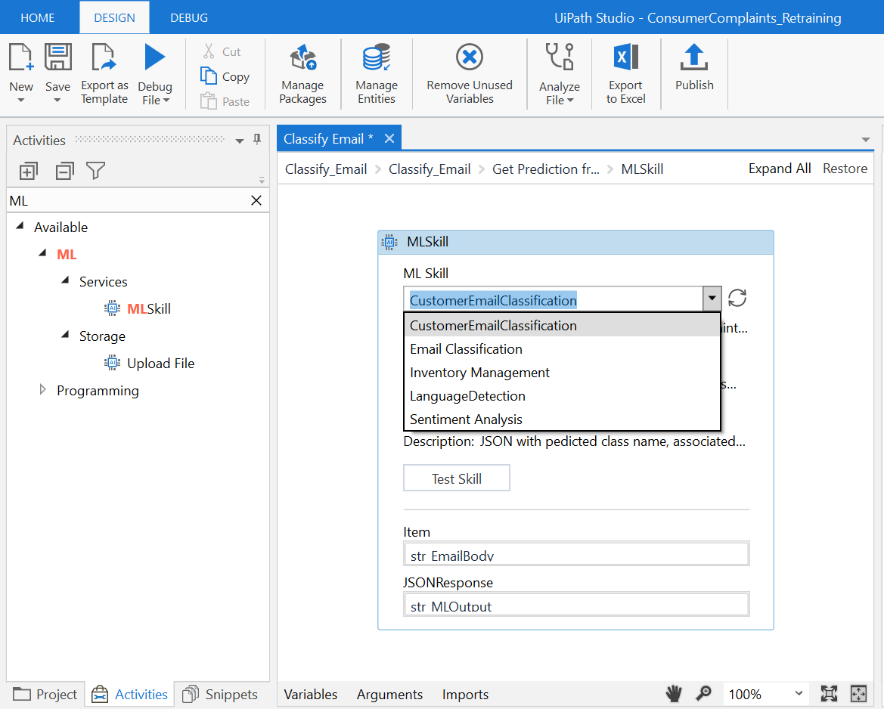Collapse all activities in the Activities panel
Screen dimensions: 884x709
(x=65, y=171)
